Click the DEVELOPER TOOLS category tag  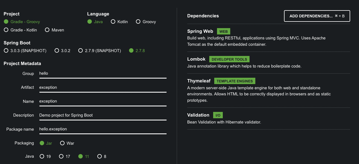tap(229, 59)
